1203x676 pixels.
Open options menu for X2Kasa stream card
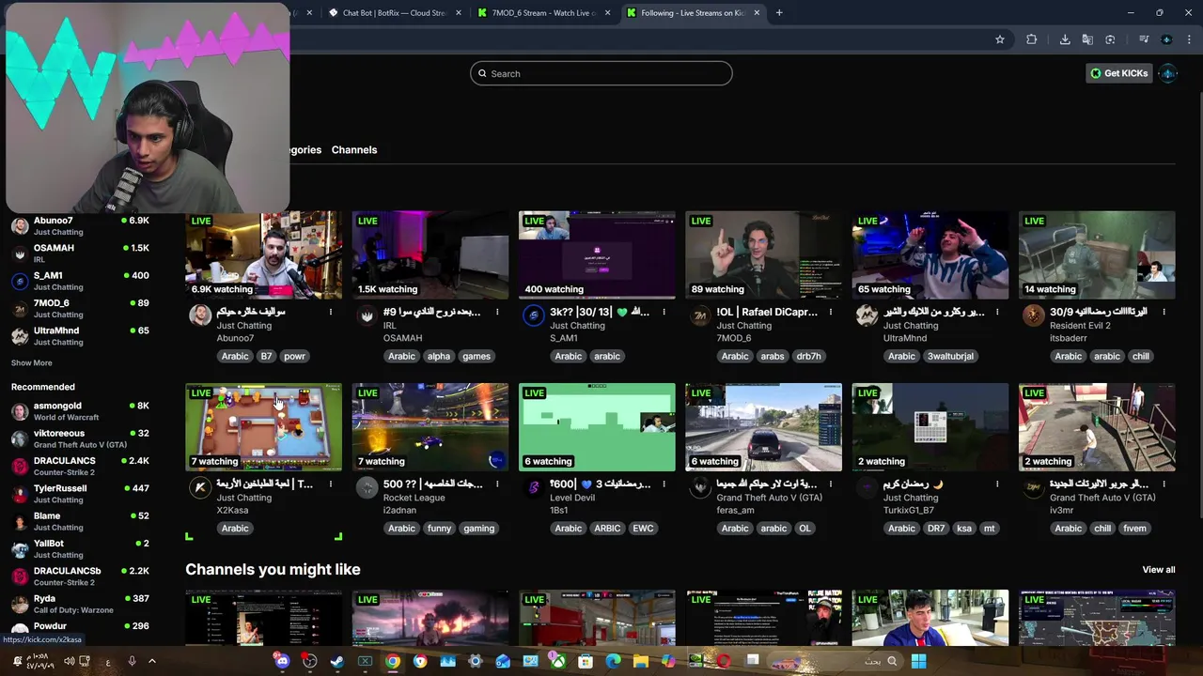[331, 484]
